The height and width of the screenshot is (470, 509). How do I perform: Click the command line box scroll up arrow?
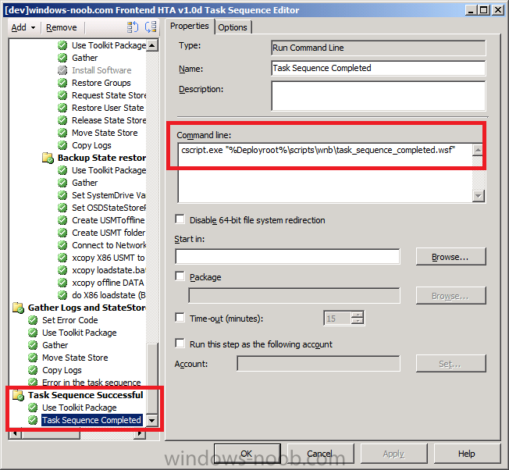478,150
